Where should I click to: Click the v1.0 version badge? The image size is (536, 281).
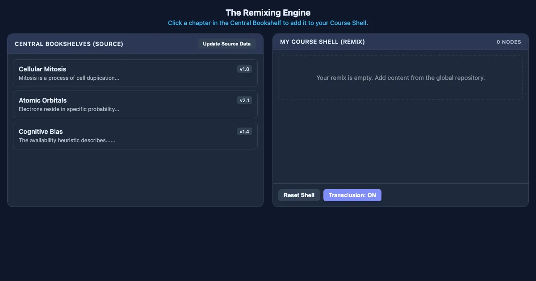coord(244,69)
